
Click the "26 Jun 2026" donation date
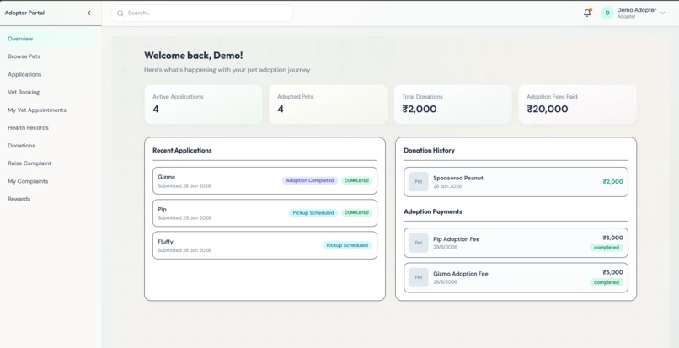[447, 186]
